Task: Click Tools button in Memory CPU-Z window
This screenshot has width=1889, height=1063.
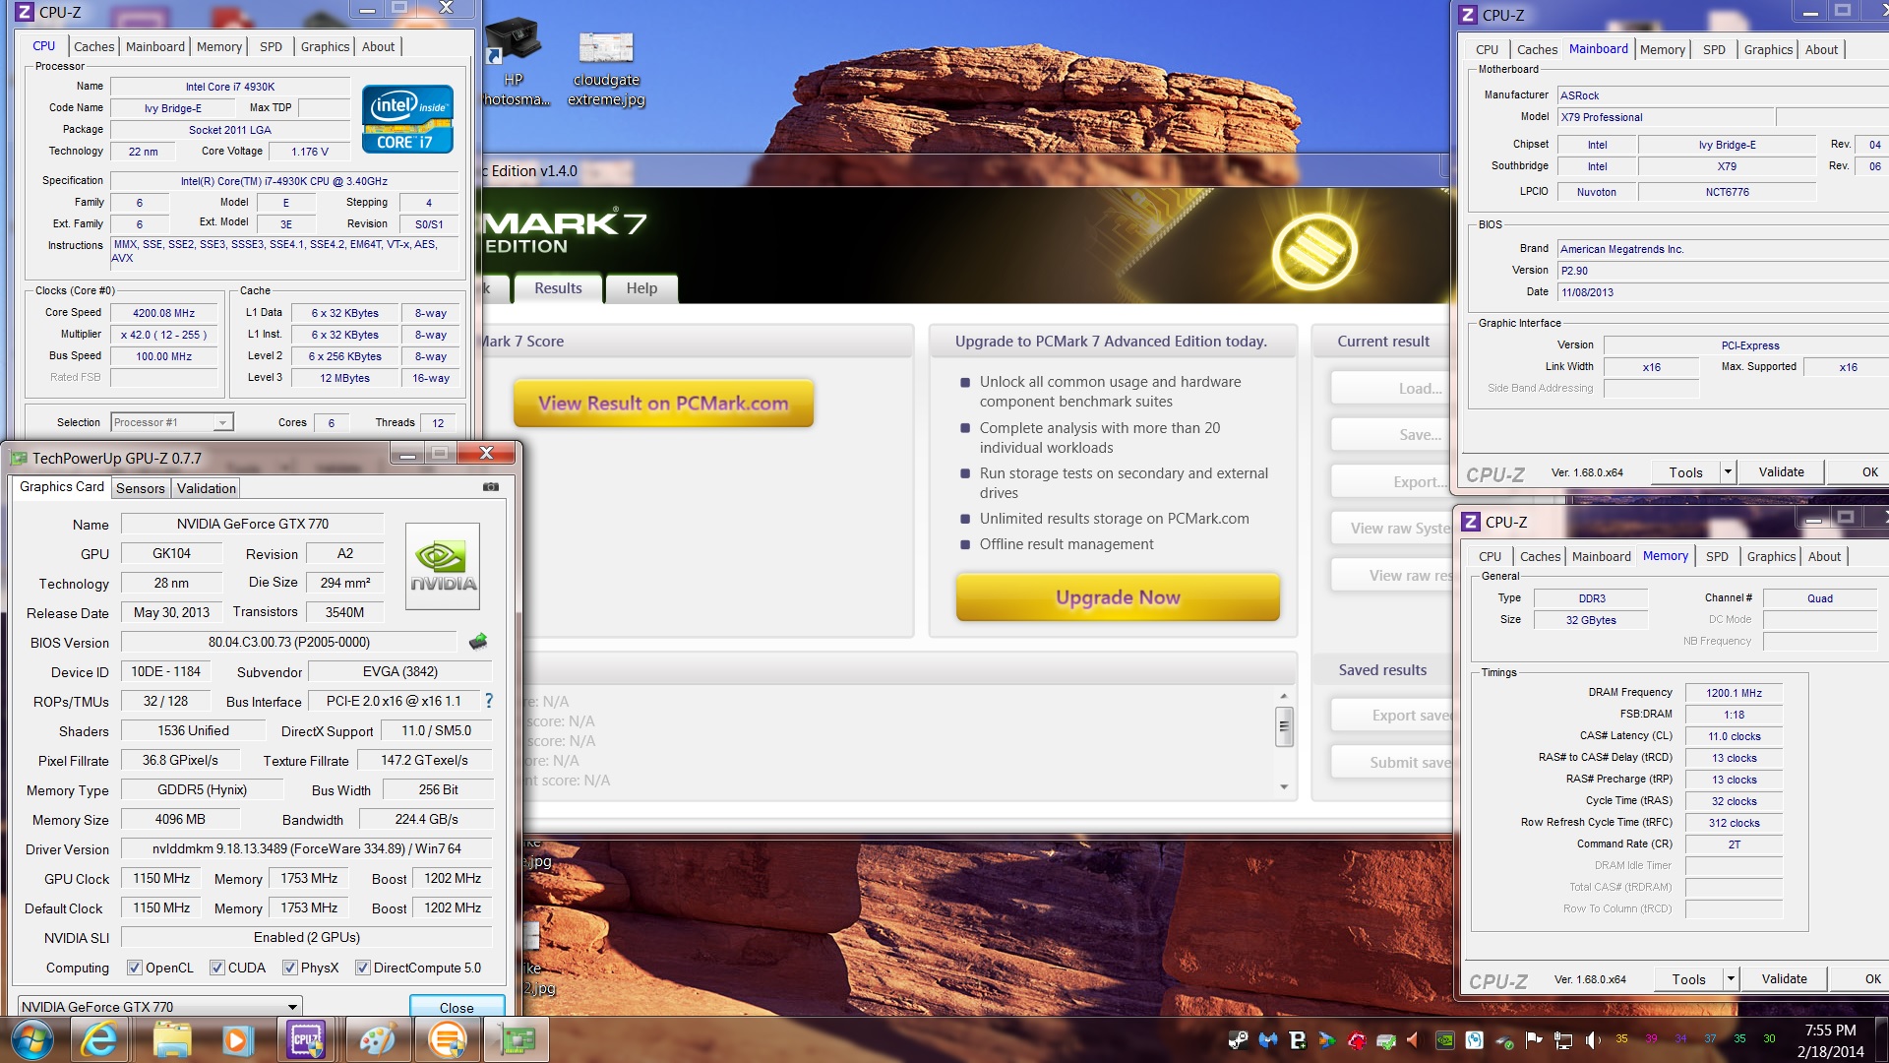Action: tap(1688, 979)
